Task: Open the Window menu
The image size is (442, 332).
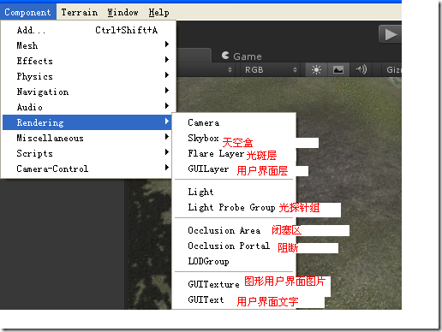Action: point(122,12)
